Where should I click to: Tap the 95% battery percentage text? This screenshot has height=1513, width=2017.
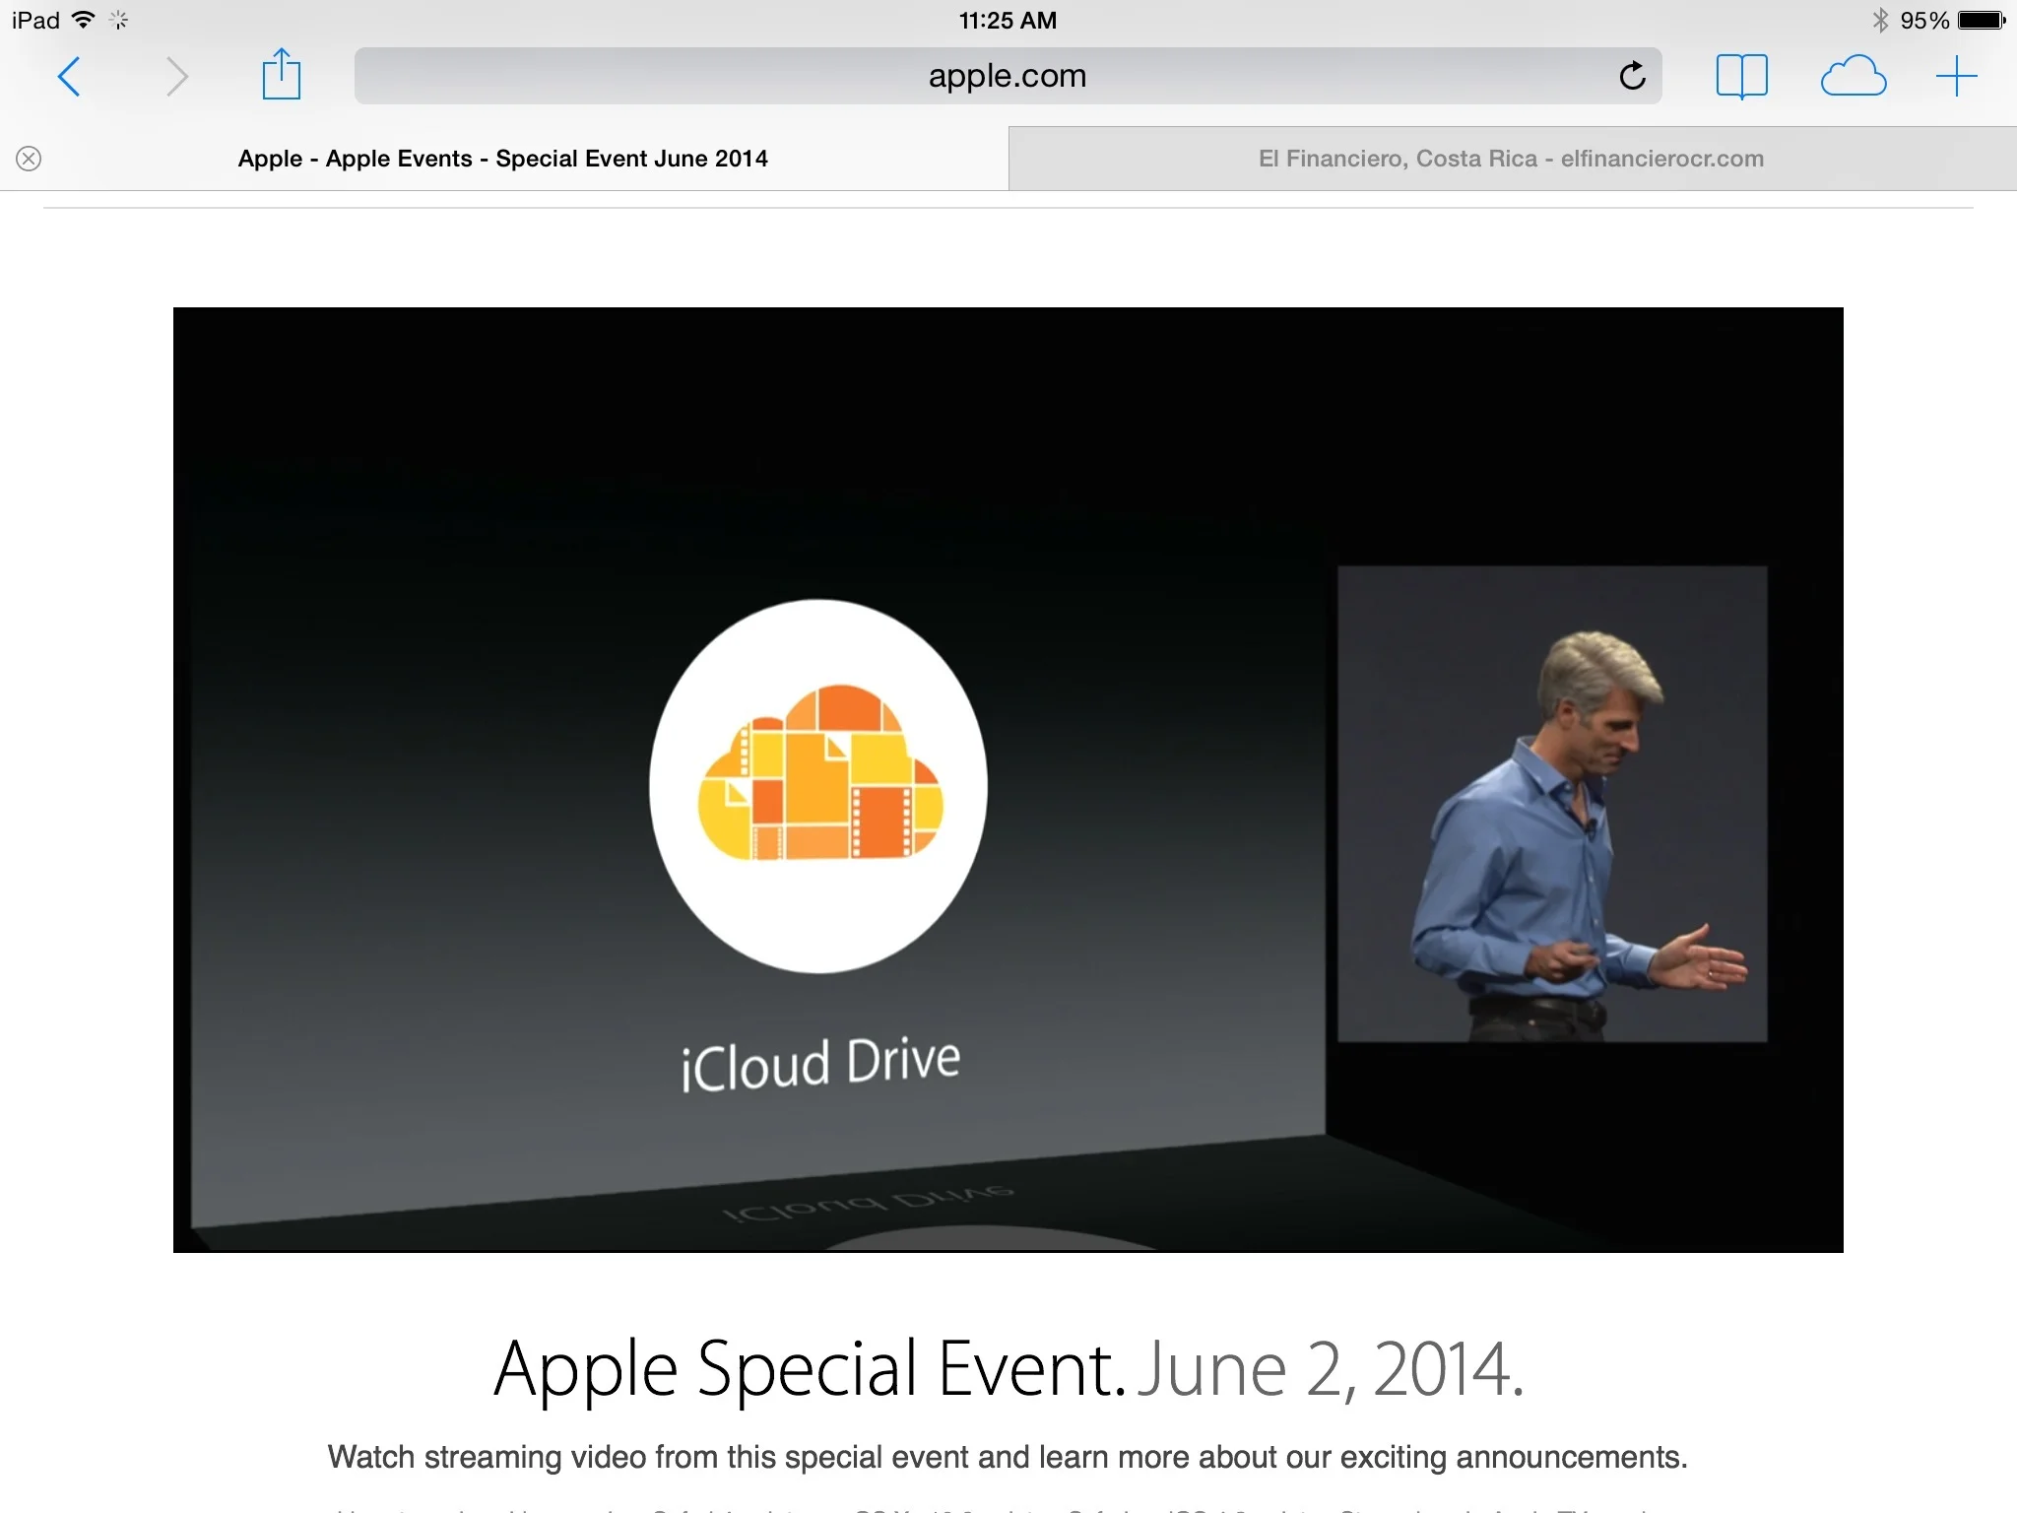coord(1924,21)
